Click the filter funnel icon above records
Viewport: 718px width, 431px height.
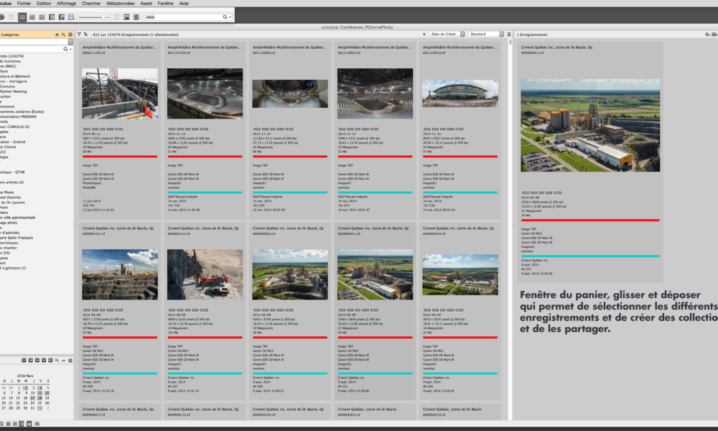click(79, 34)
